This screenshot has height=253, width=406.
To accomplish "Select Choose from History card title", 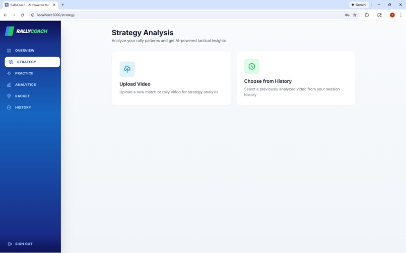I will click(268, 81).
